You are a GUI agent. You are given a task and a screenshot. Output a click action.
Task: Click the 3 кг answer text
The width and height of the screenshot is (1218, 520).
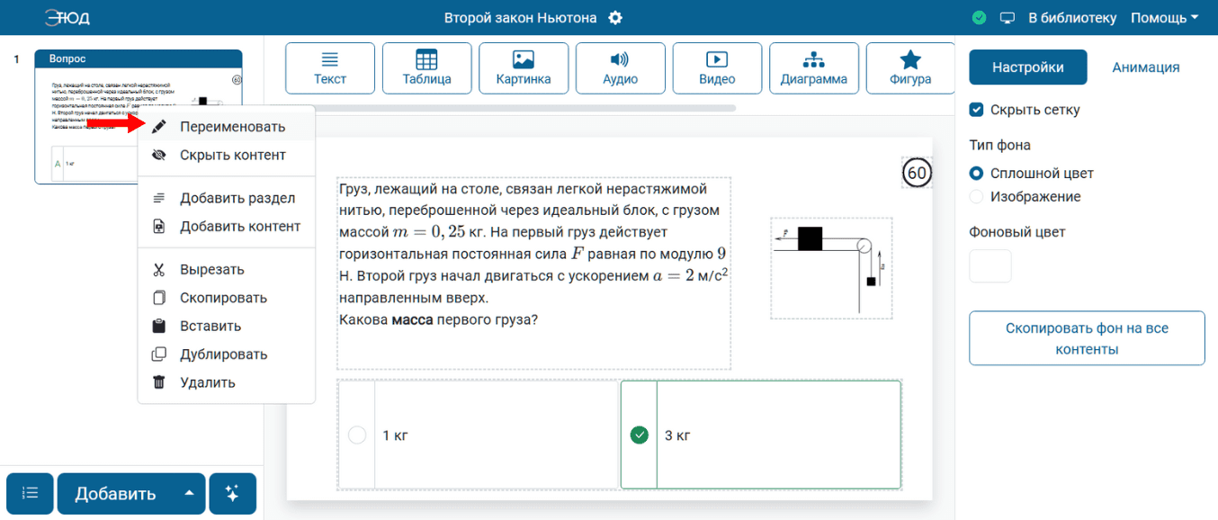[x=677, y=435]
